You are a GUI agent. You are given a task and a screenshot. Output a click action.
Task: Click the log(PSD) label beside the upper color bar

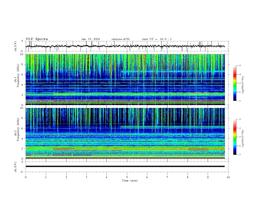click(243, 85)
